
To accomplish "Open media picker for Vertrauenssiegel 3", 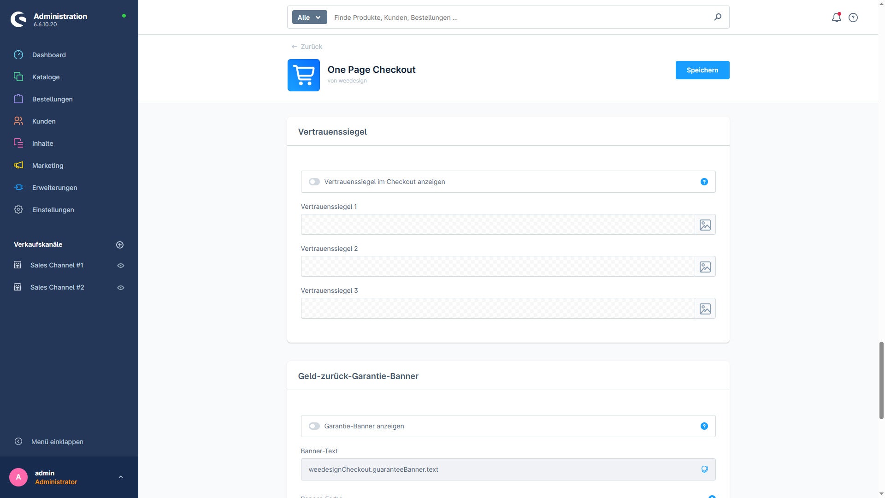I will click(705, 308).
